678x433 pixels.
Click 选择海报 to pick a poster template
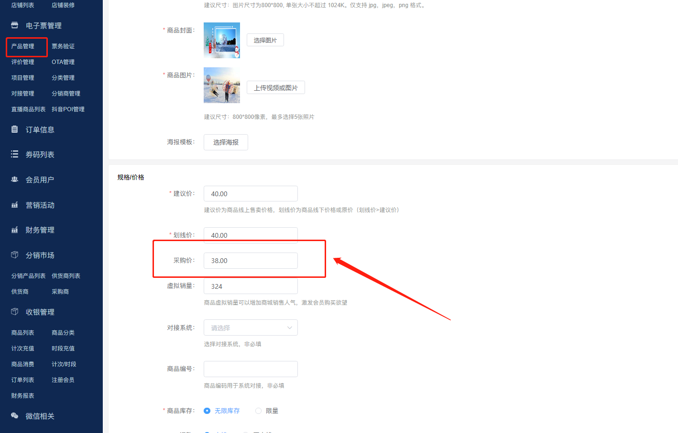click(225, 142)
